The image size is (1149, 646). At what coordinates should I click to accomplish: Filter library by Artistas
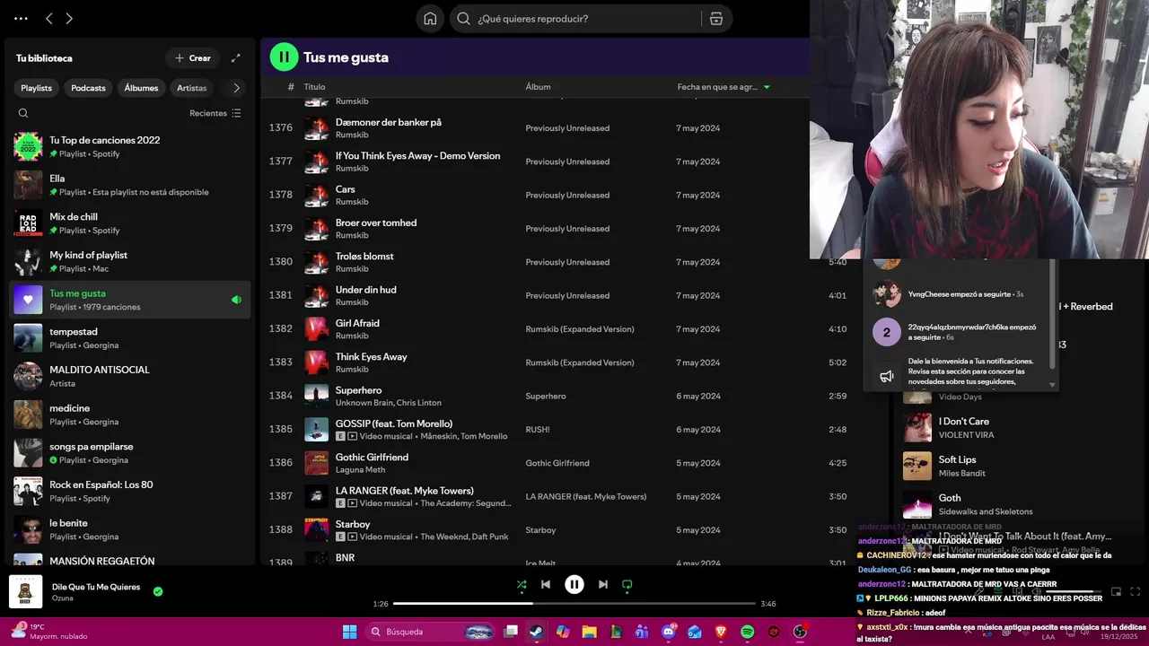tap(191, 88)
